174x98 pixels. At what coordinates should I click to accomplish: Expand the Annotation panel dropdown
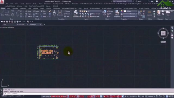[62, 19]
